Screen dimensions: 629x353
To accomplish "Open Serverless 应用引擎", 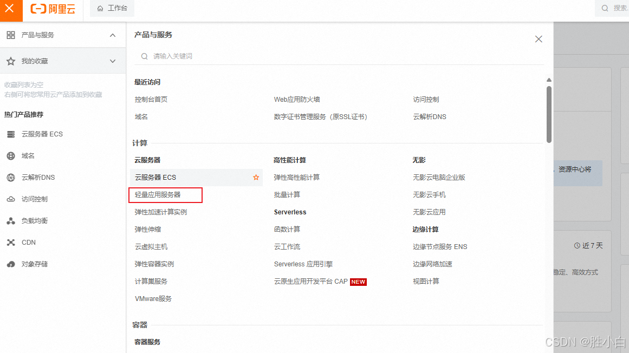I will click(303, 264).
